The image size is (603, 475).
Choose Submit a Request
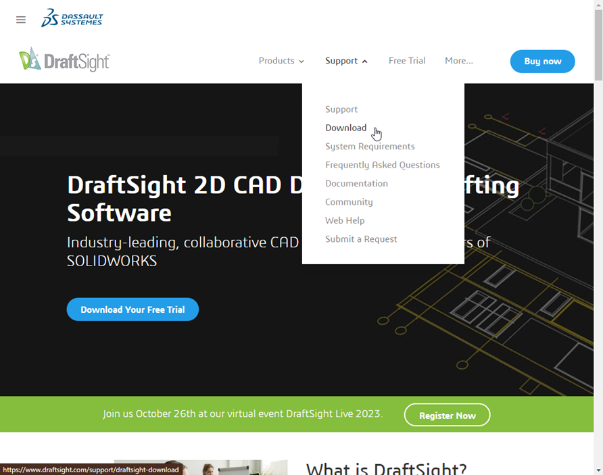361,239
